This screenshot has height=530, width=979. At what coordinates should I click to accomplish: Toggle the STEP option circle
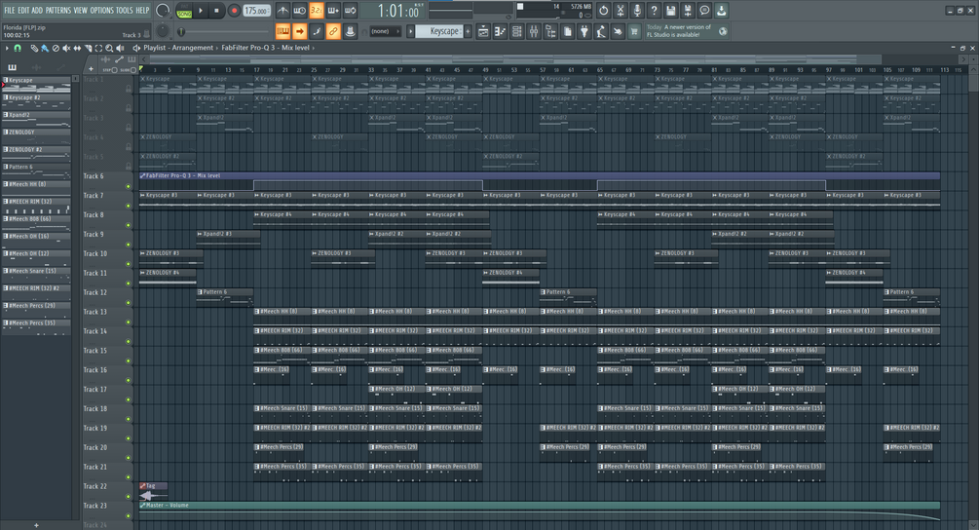pyautogui.click(x=114, y=70)
